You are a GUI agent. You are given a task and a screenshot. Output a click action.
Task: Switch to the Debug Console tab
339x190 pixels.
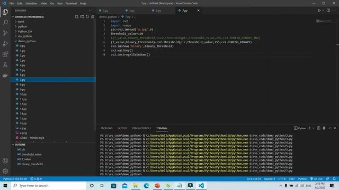pos(141,128)
